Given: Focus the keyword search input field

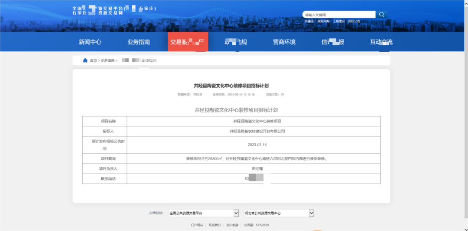Looking at the screenshot, I should tap(339, 15).
